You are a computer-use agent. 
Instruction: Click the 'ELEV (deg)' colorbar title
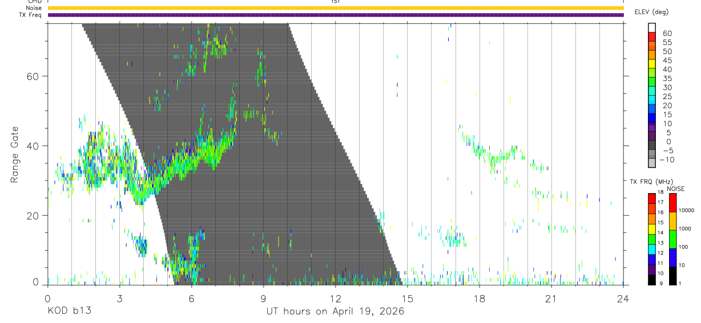click(x=651, y=11)
